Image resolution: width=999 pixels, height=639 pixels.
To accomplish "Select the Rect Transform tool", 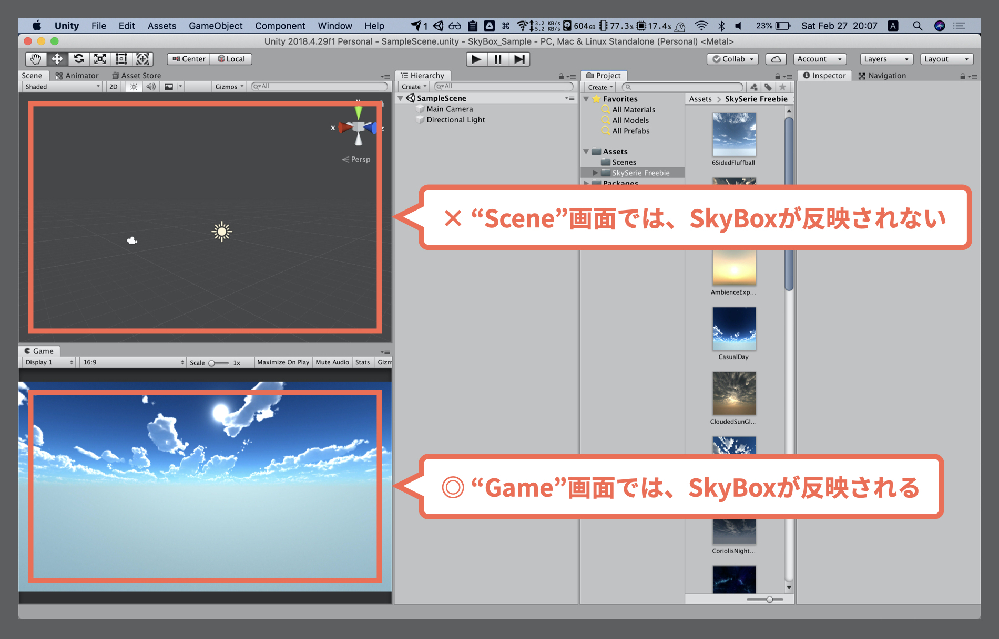I will click(121, 59).
